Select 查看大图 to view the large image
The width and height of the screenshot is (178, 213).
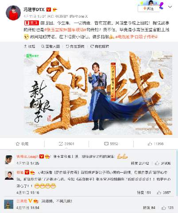(50, 47)
